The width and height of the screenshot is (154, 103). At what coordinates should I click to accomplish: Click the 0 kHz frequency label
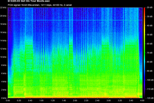pos(3,98)
